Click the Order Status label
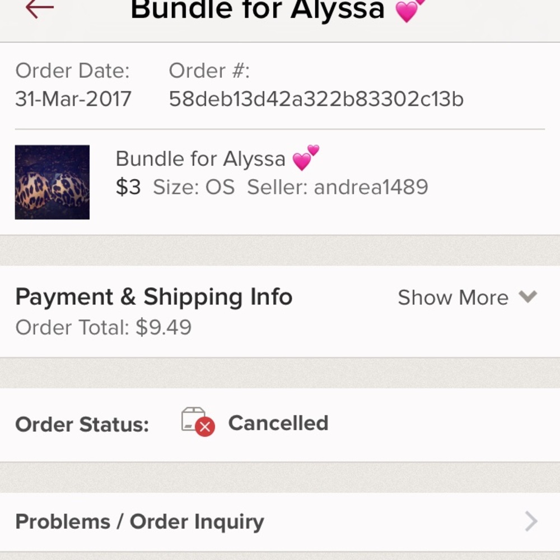Screen dimensions: 560x560 [82, 424]
